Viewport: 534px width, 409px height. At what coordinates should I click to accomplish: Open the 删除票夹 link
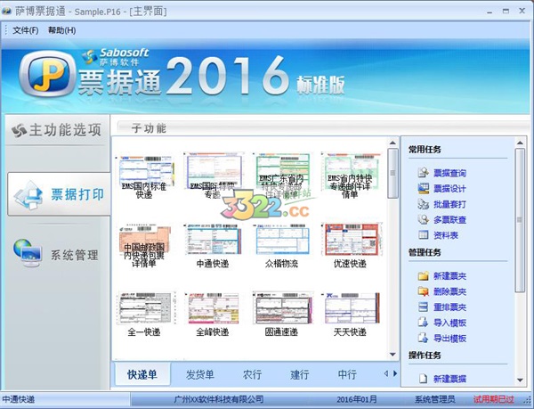(x=449, y=291)
